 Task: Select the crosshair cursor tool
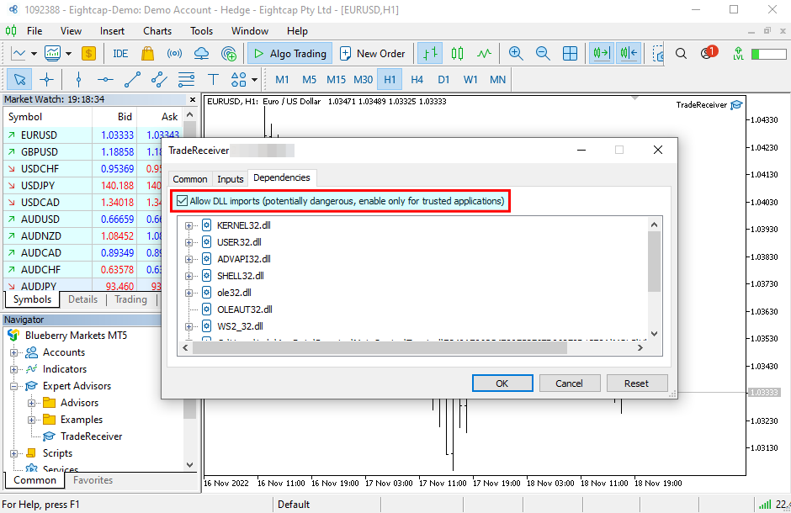(46, 80)
